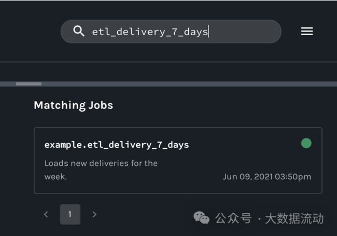The width and height of the screenshot is (337, 236).
Task: Open the hamburger menu
Action: pos(307,32)
